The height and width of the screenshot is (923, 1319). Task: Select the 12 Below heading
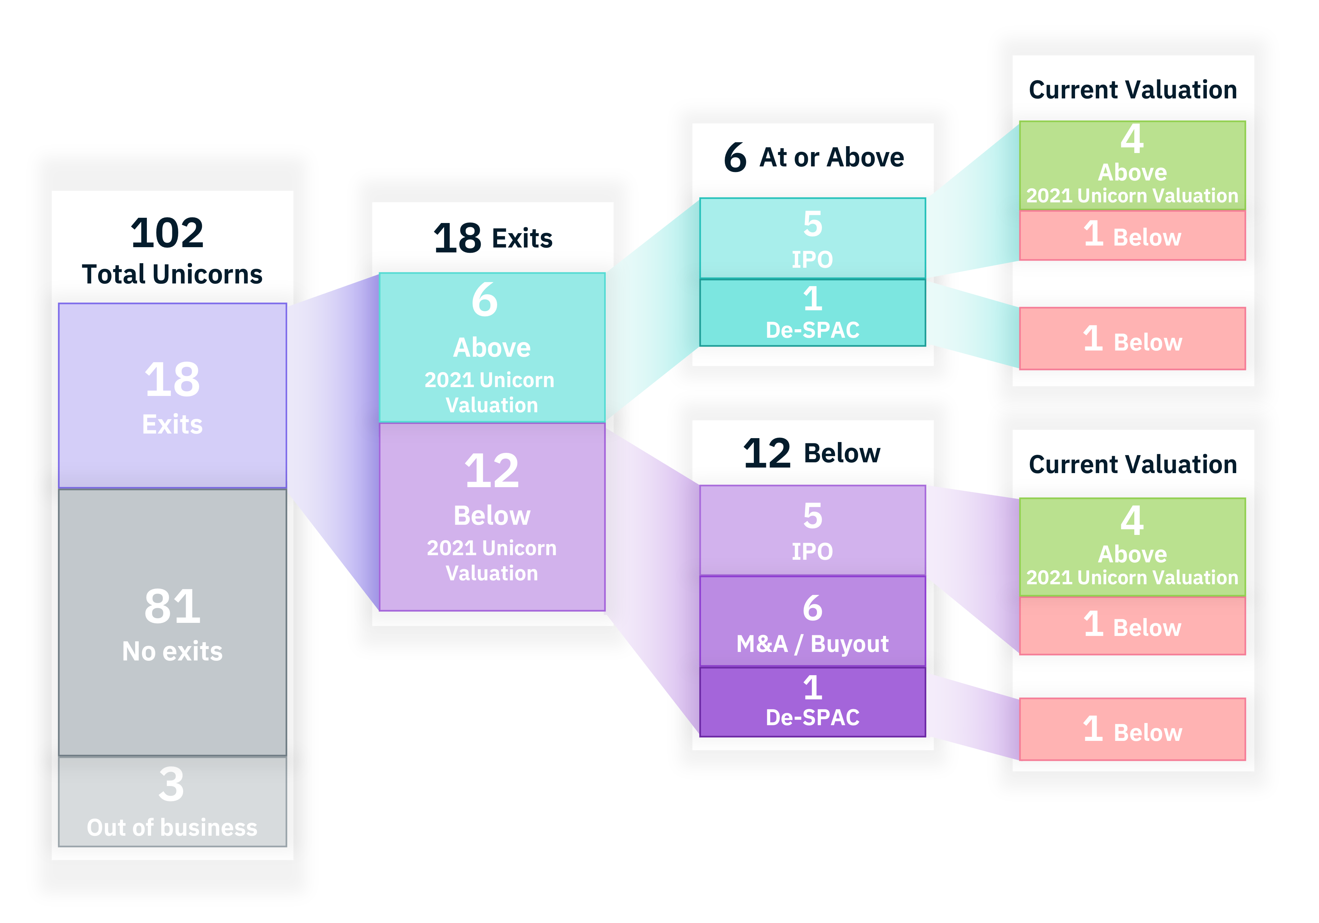tap(812, 453)
